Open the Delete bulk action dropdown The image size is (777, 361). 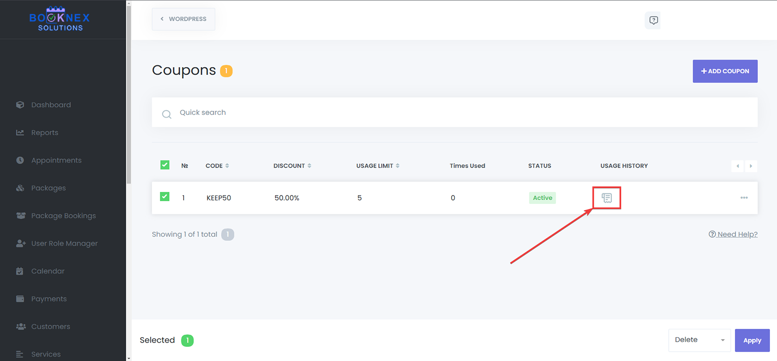[x=699, y=340]
